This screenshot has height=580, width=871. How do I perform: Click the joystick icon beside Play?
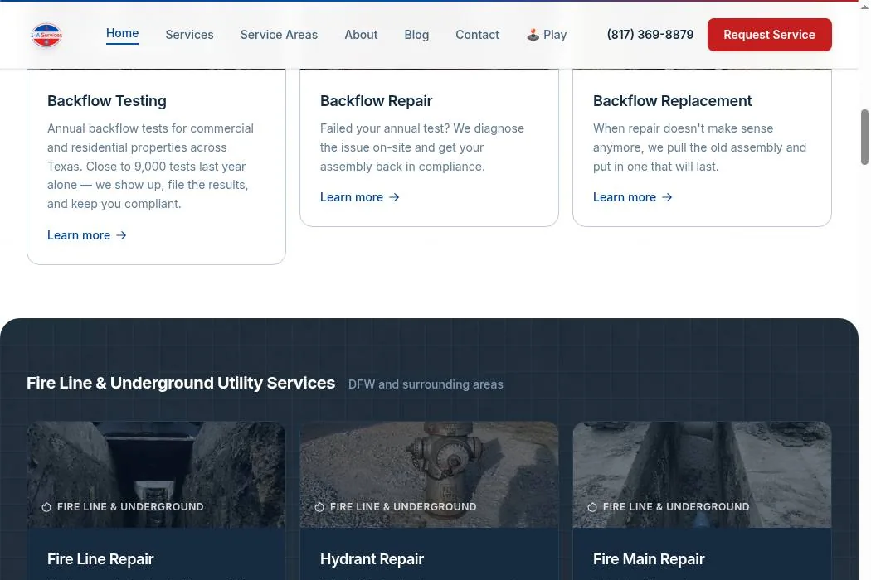(533, 35)
